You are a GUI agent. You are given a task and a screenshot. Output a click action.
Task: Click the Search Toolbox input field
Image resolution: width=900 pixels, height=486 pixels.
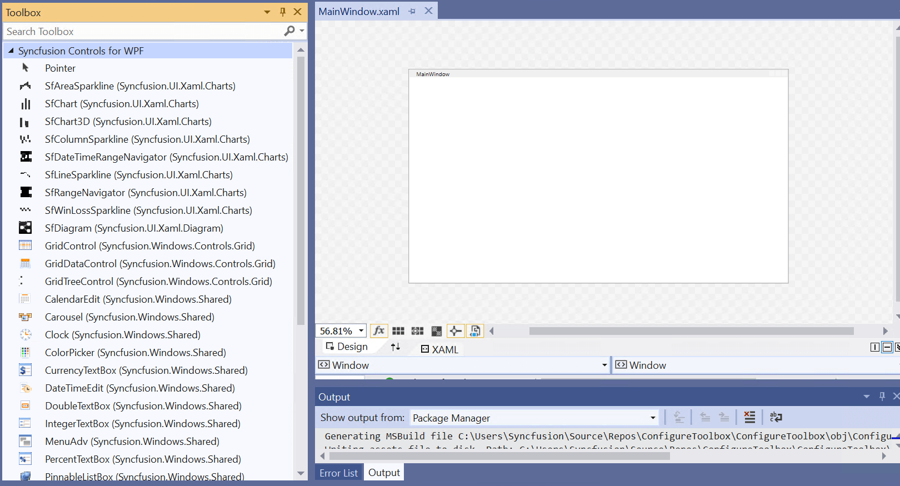point(143,31)
